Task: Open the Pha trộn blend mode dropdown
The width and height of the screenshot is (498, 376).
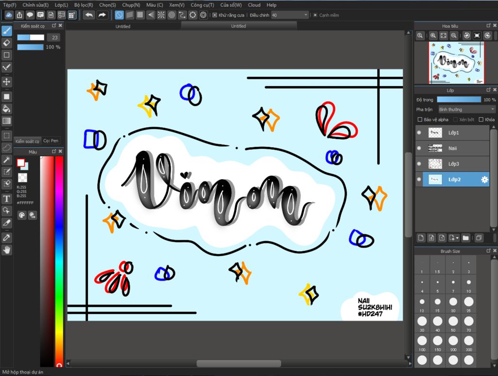Action: [x=466, y=110]
